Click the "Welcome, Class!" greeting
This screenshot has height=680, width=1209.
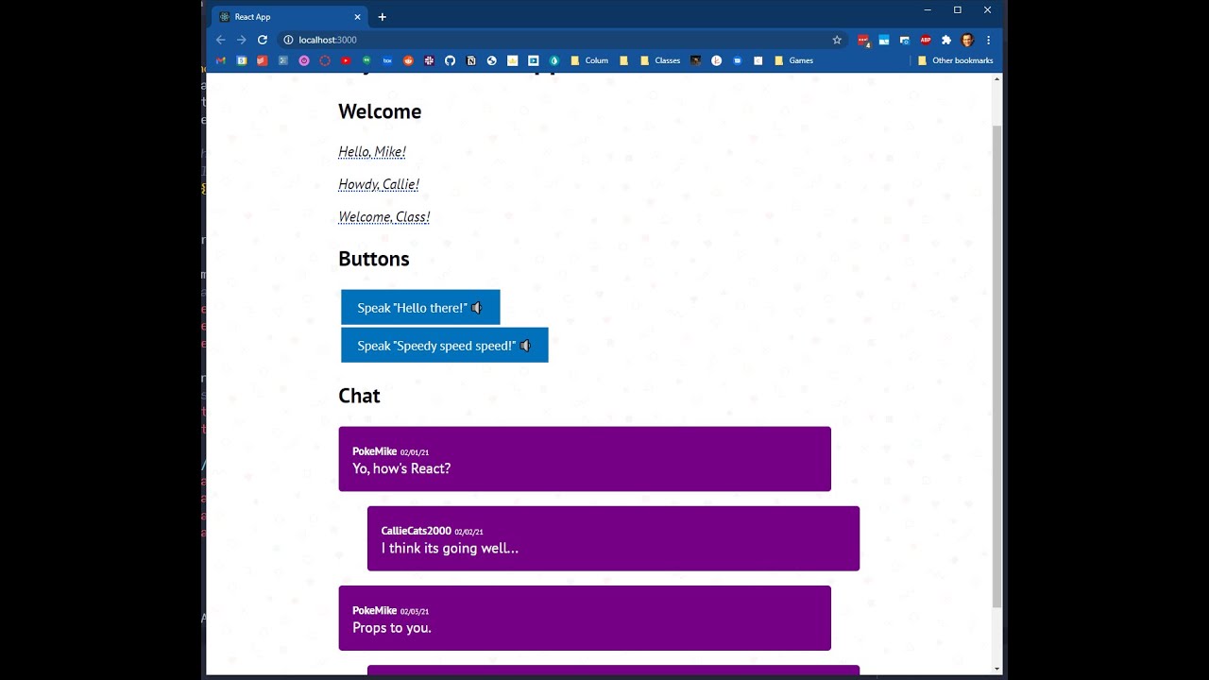(x=384, y=217)
